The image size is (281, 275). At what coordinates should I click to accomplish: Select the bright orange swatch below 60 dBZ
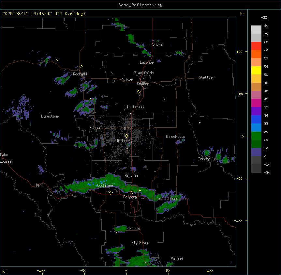pos(256,54)
